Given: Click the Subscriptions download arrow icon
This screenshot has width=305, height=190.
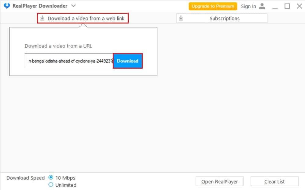Looking at the screenshot, I should pos(181,18).
